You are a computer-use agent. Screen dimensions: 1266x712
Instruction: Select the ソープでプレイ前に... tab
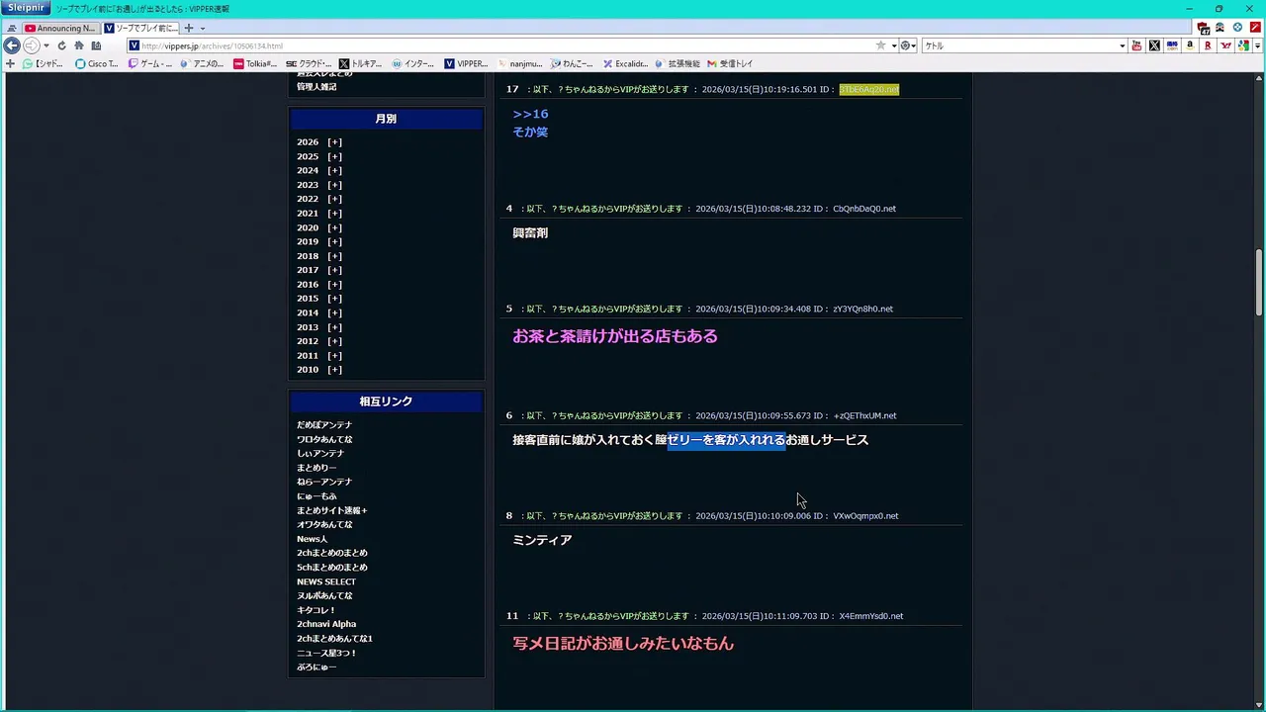coord(141,28)
